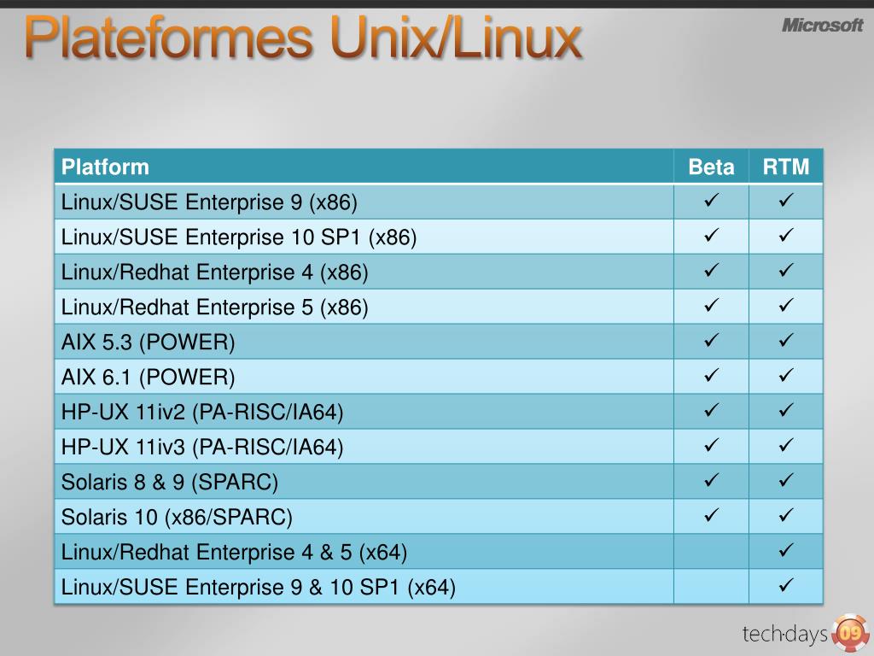The height and width of the screenshot is (656, 874).
Task: Click HP-UX 11iv2 (PA-RISC/IA64) text
Action: [x=202, y=413]
